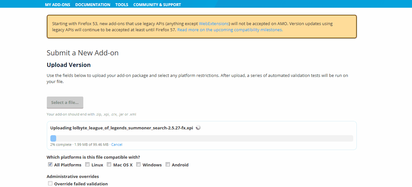Check the Android platform checkbox

(168, 164)
